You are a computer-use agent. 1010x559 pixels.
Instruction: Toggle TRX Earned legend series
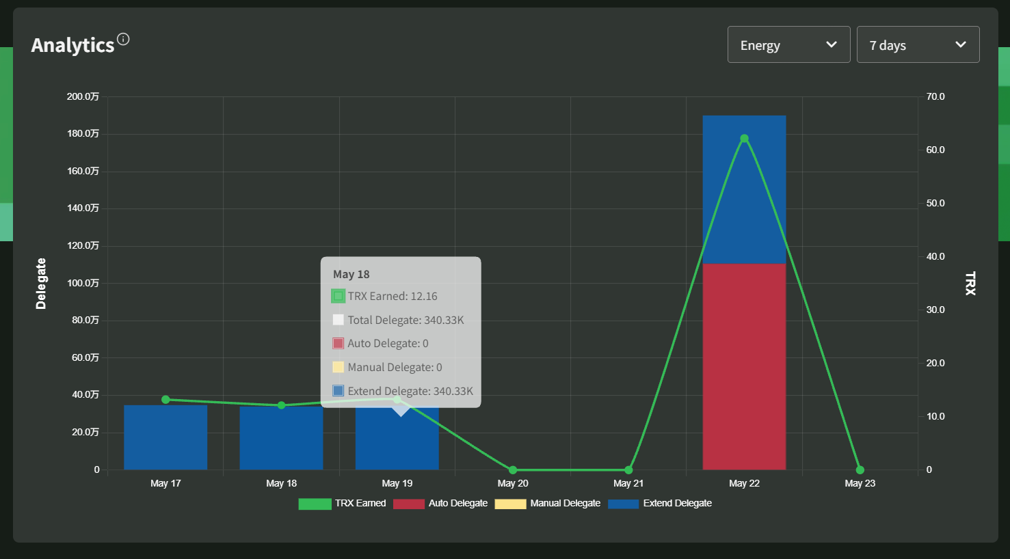[342, 504]
